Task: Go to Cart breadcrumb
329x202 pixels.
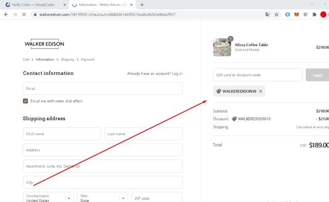Action: 26,59
